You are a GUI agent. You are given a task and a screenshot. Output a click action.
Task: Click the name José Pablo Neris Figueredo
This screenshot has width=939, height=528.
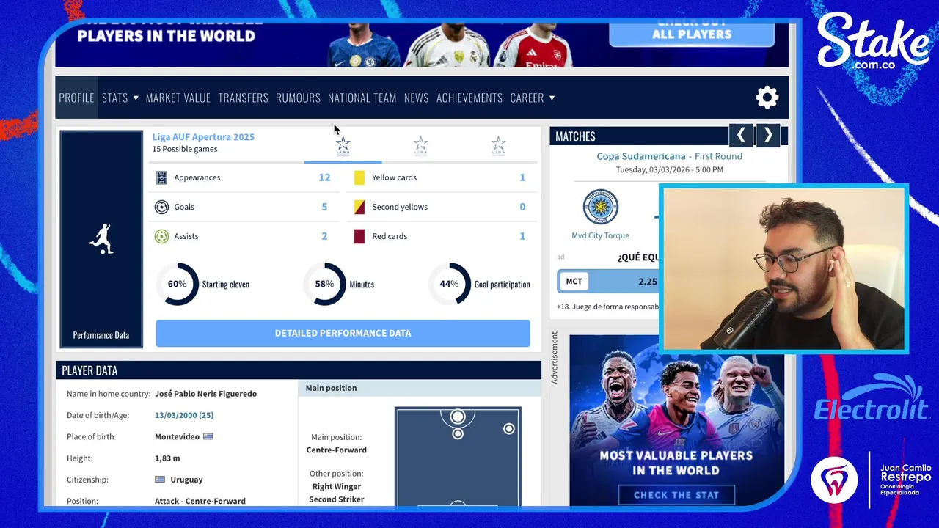tap(205, 394)
